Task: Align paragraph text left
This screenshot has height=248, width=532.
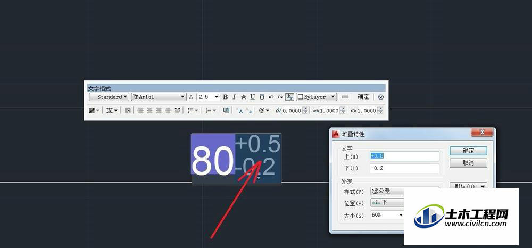Action: pyautogui.click(x=140, y=111)
